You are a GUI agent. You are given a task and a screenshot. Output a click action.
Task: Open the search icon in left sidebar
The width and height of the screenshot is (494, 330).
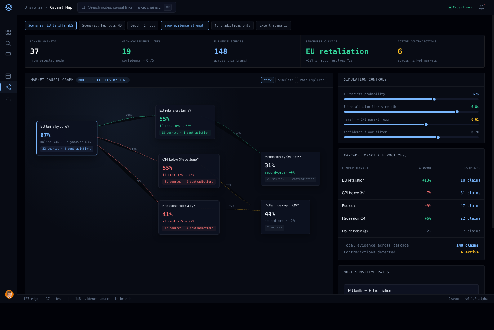point(8,43)
